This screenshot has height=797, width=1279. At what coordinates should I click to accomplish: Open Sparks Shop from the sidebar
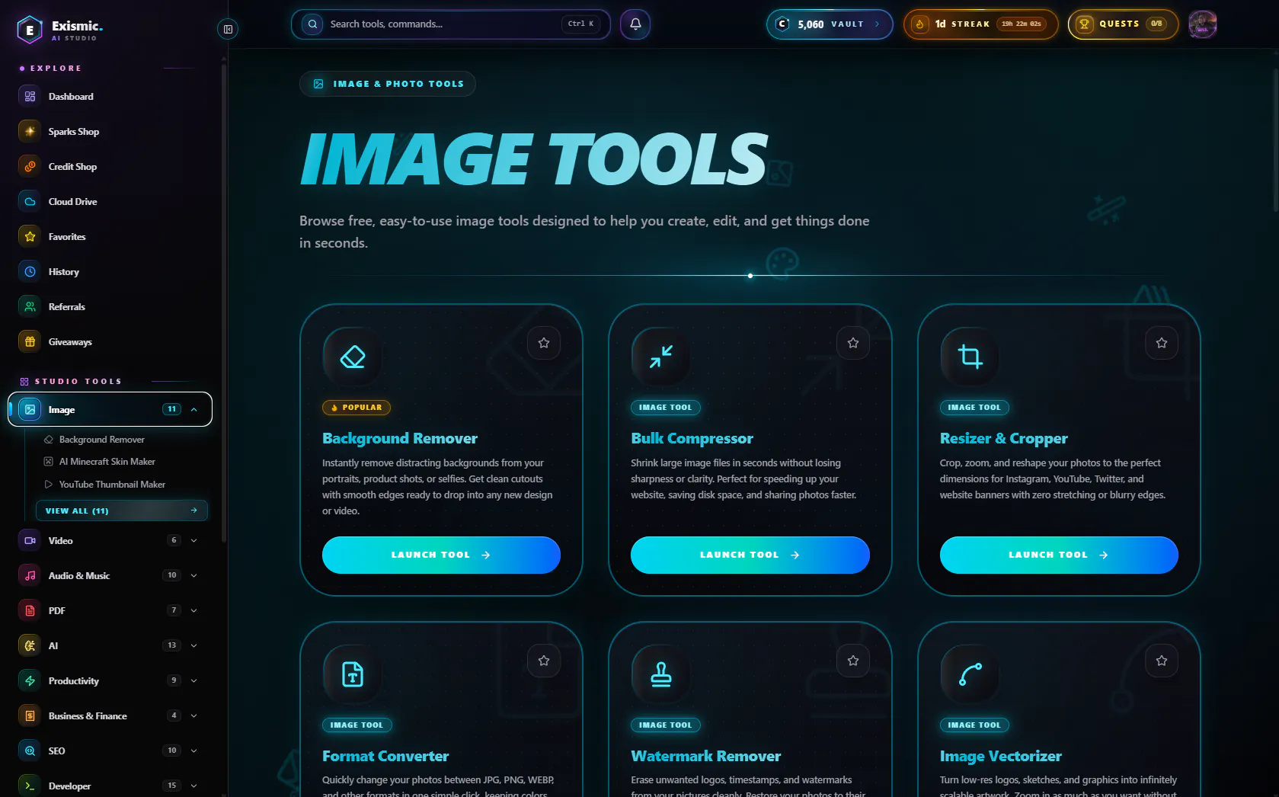click(x=110, y=132)
